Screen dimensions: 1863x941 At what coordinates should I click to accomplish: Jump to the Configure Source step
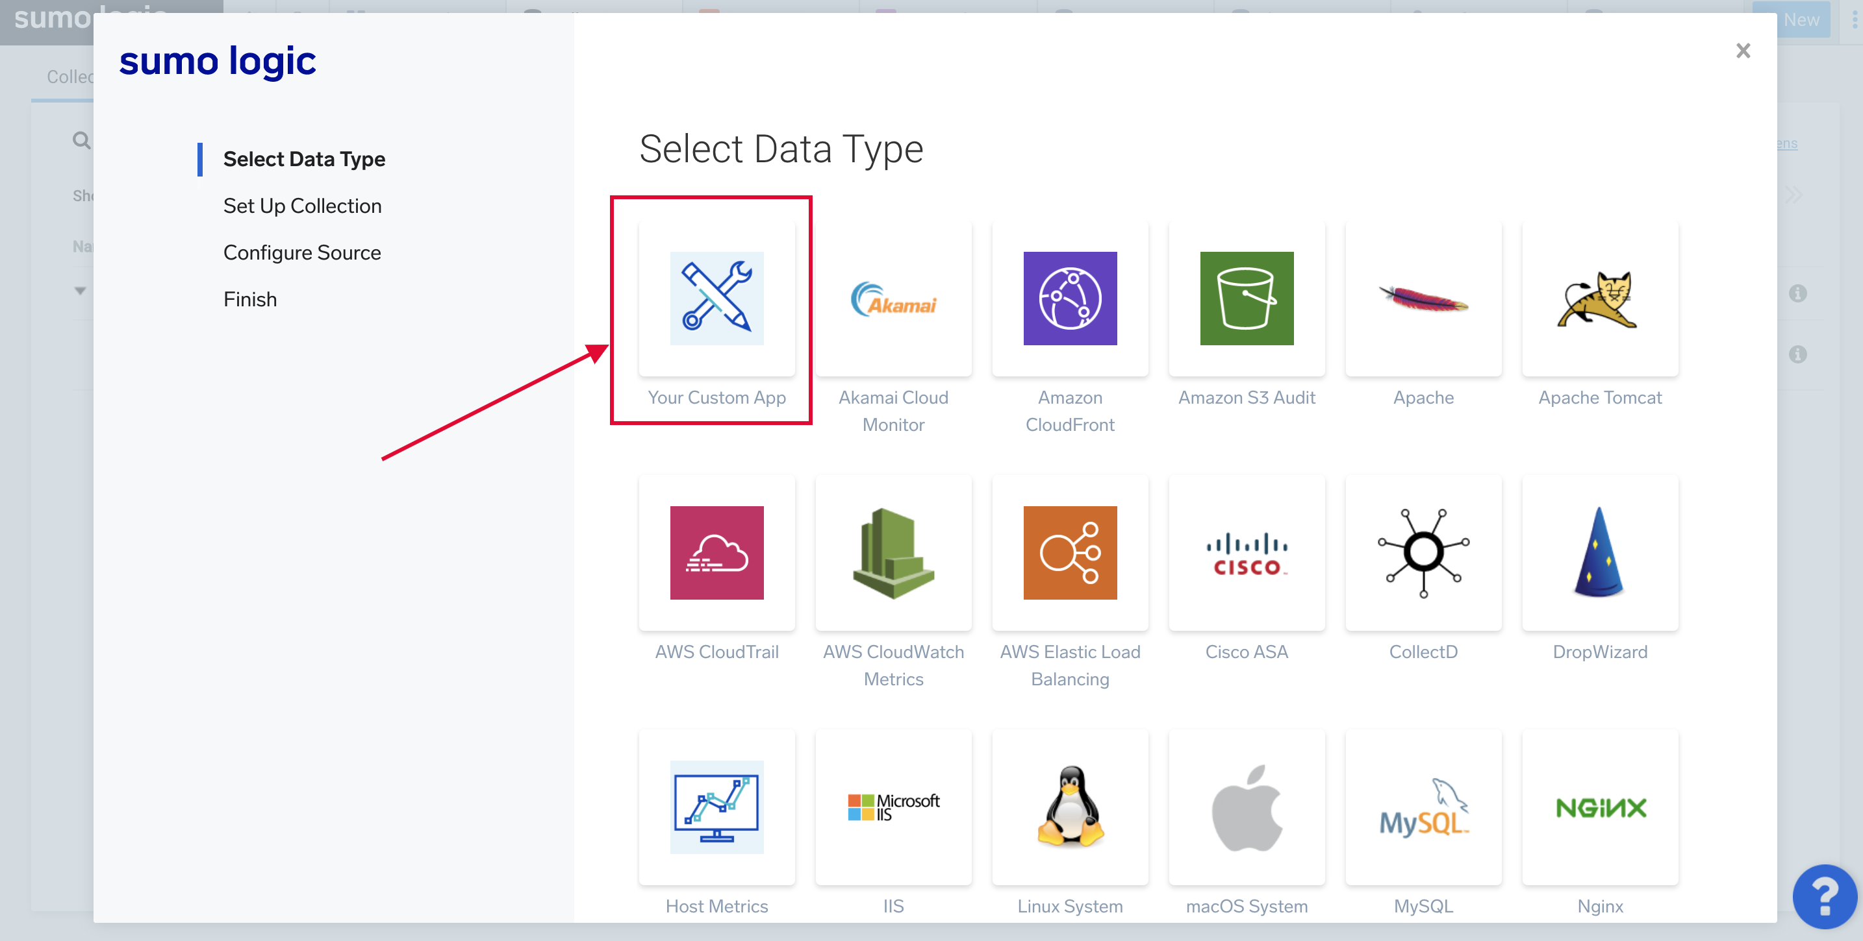click(302, 252)
